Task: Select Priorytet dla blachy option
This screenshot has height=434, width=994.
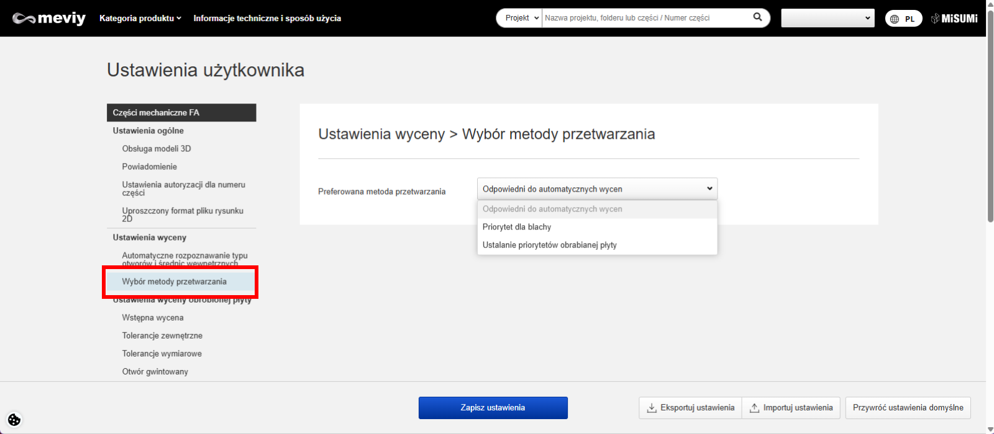Action: click(x=517, y=227)
